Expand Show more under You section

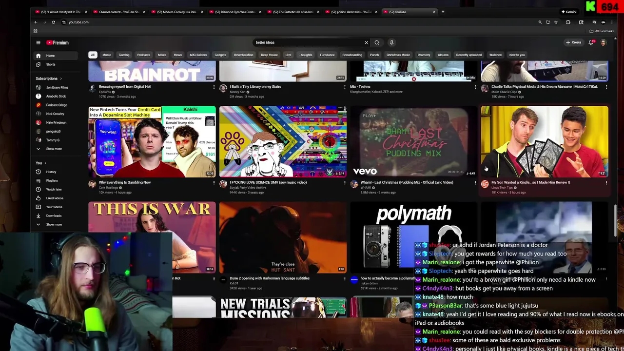click(x=54, y=224)
